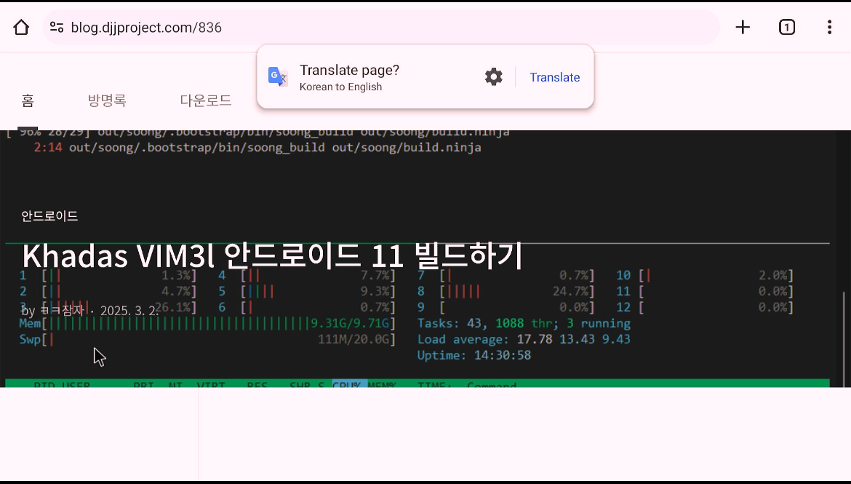The height and width of the screenshot is (484, 851).
Task: Click the Google Translate logo icon
Action: [278, 77]
